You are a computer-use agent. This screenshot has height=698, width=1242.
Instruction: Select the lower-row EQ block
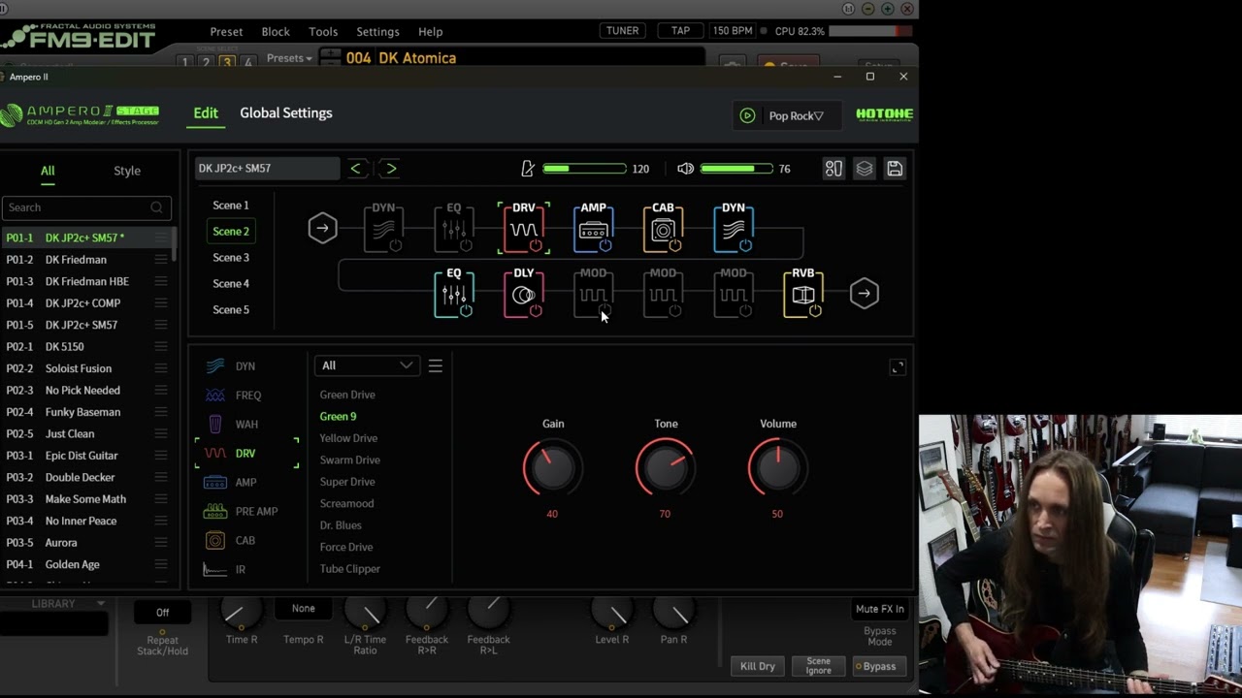tap(453, 293)
